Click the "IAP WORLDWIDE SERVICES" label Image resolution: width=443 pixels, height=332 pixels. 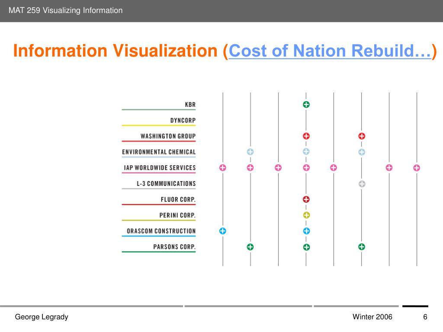pos(160,168)
